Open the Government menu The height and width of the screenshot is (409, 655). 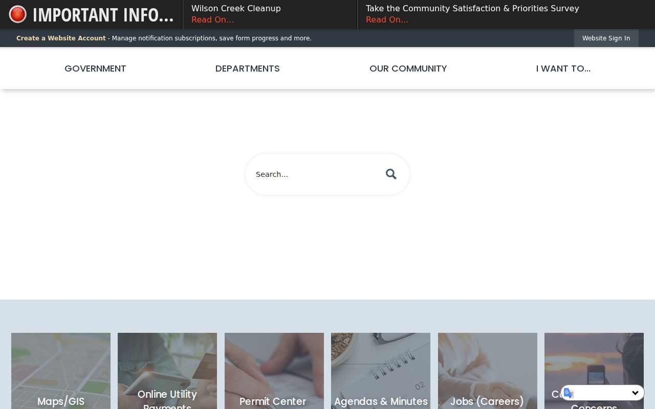(x=95, y=69)
